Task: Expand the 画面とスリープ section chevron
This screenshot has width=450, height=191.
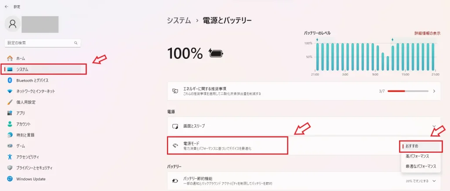Action: (434, 126)
